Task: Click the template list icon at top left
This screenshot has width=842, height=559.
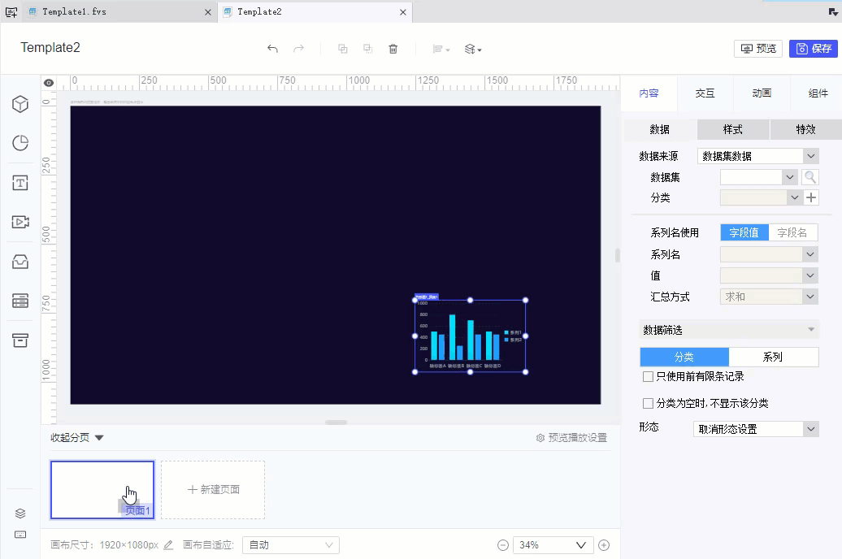Action: click(11, 12)
